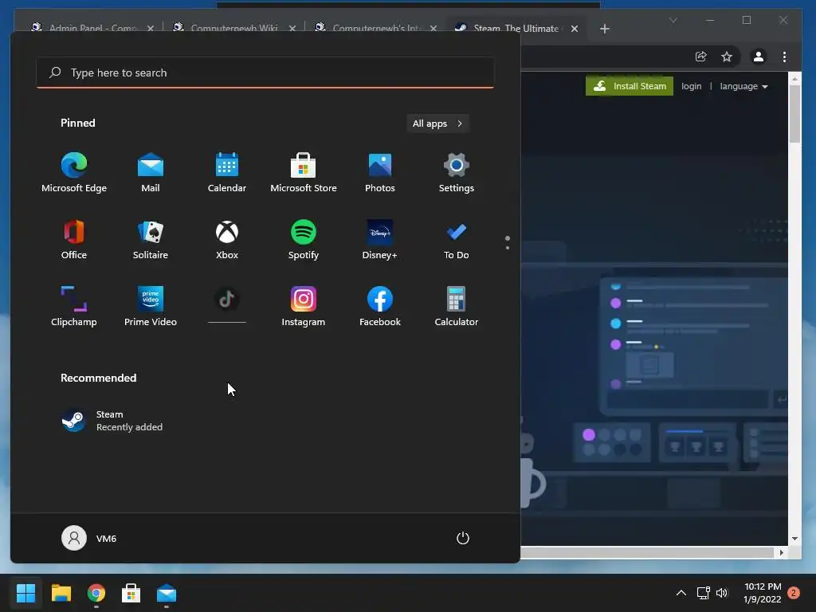Viewport: 816px width, 612px height.
Task: Launch the Xbox app
Action: point(227,239)
